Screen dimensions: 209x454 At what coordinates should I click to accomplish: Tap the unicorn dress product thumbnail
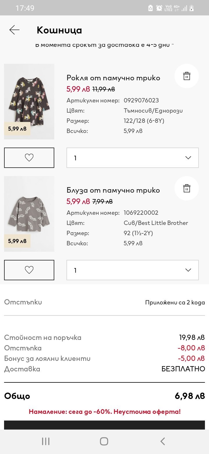29,101
